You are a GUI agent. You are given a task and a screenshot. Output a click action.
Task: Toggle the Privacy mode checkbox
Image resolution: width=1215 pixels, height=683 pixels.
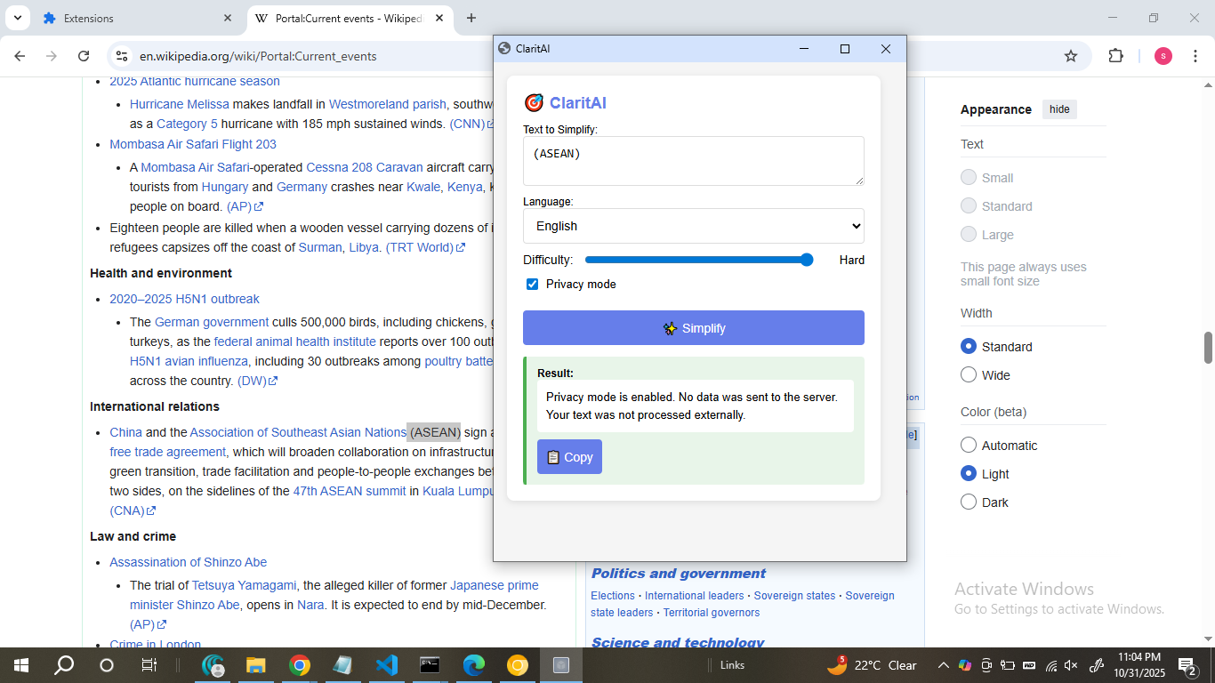tap(532, 285)
